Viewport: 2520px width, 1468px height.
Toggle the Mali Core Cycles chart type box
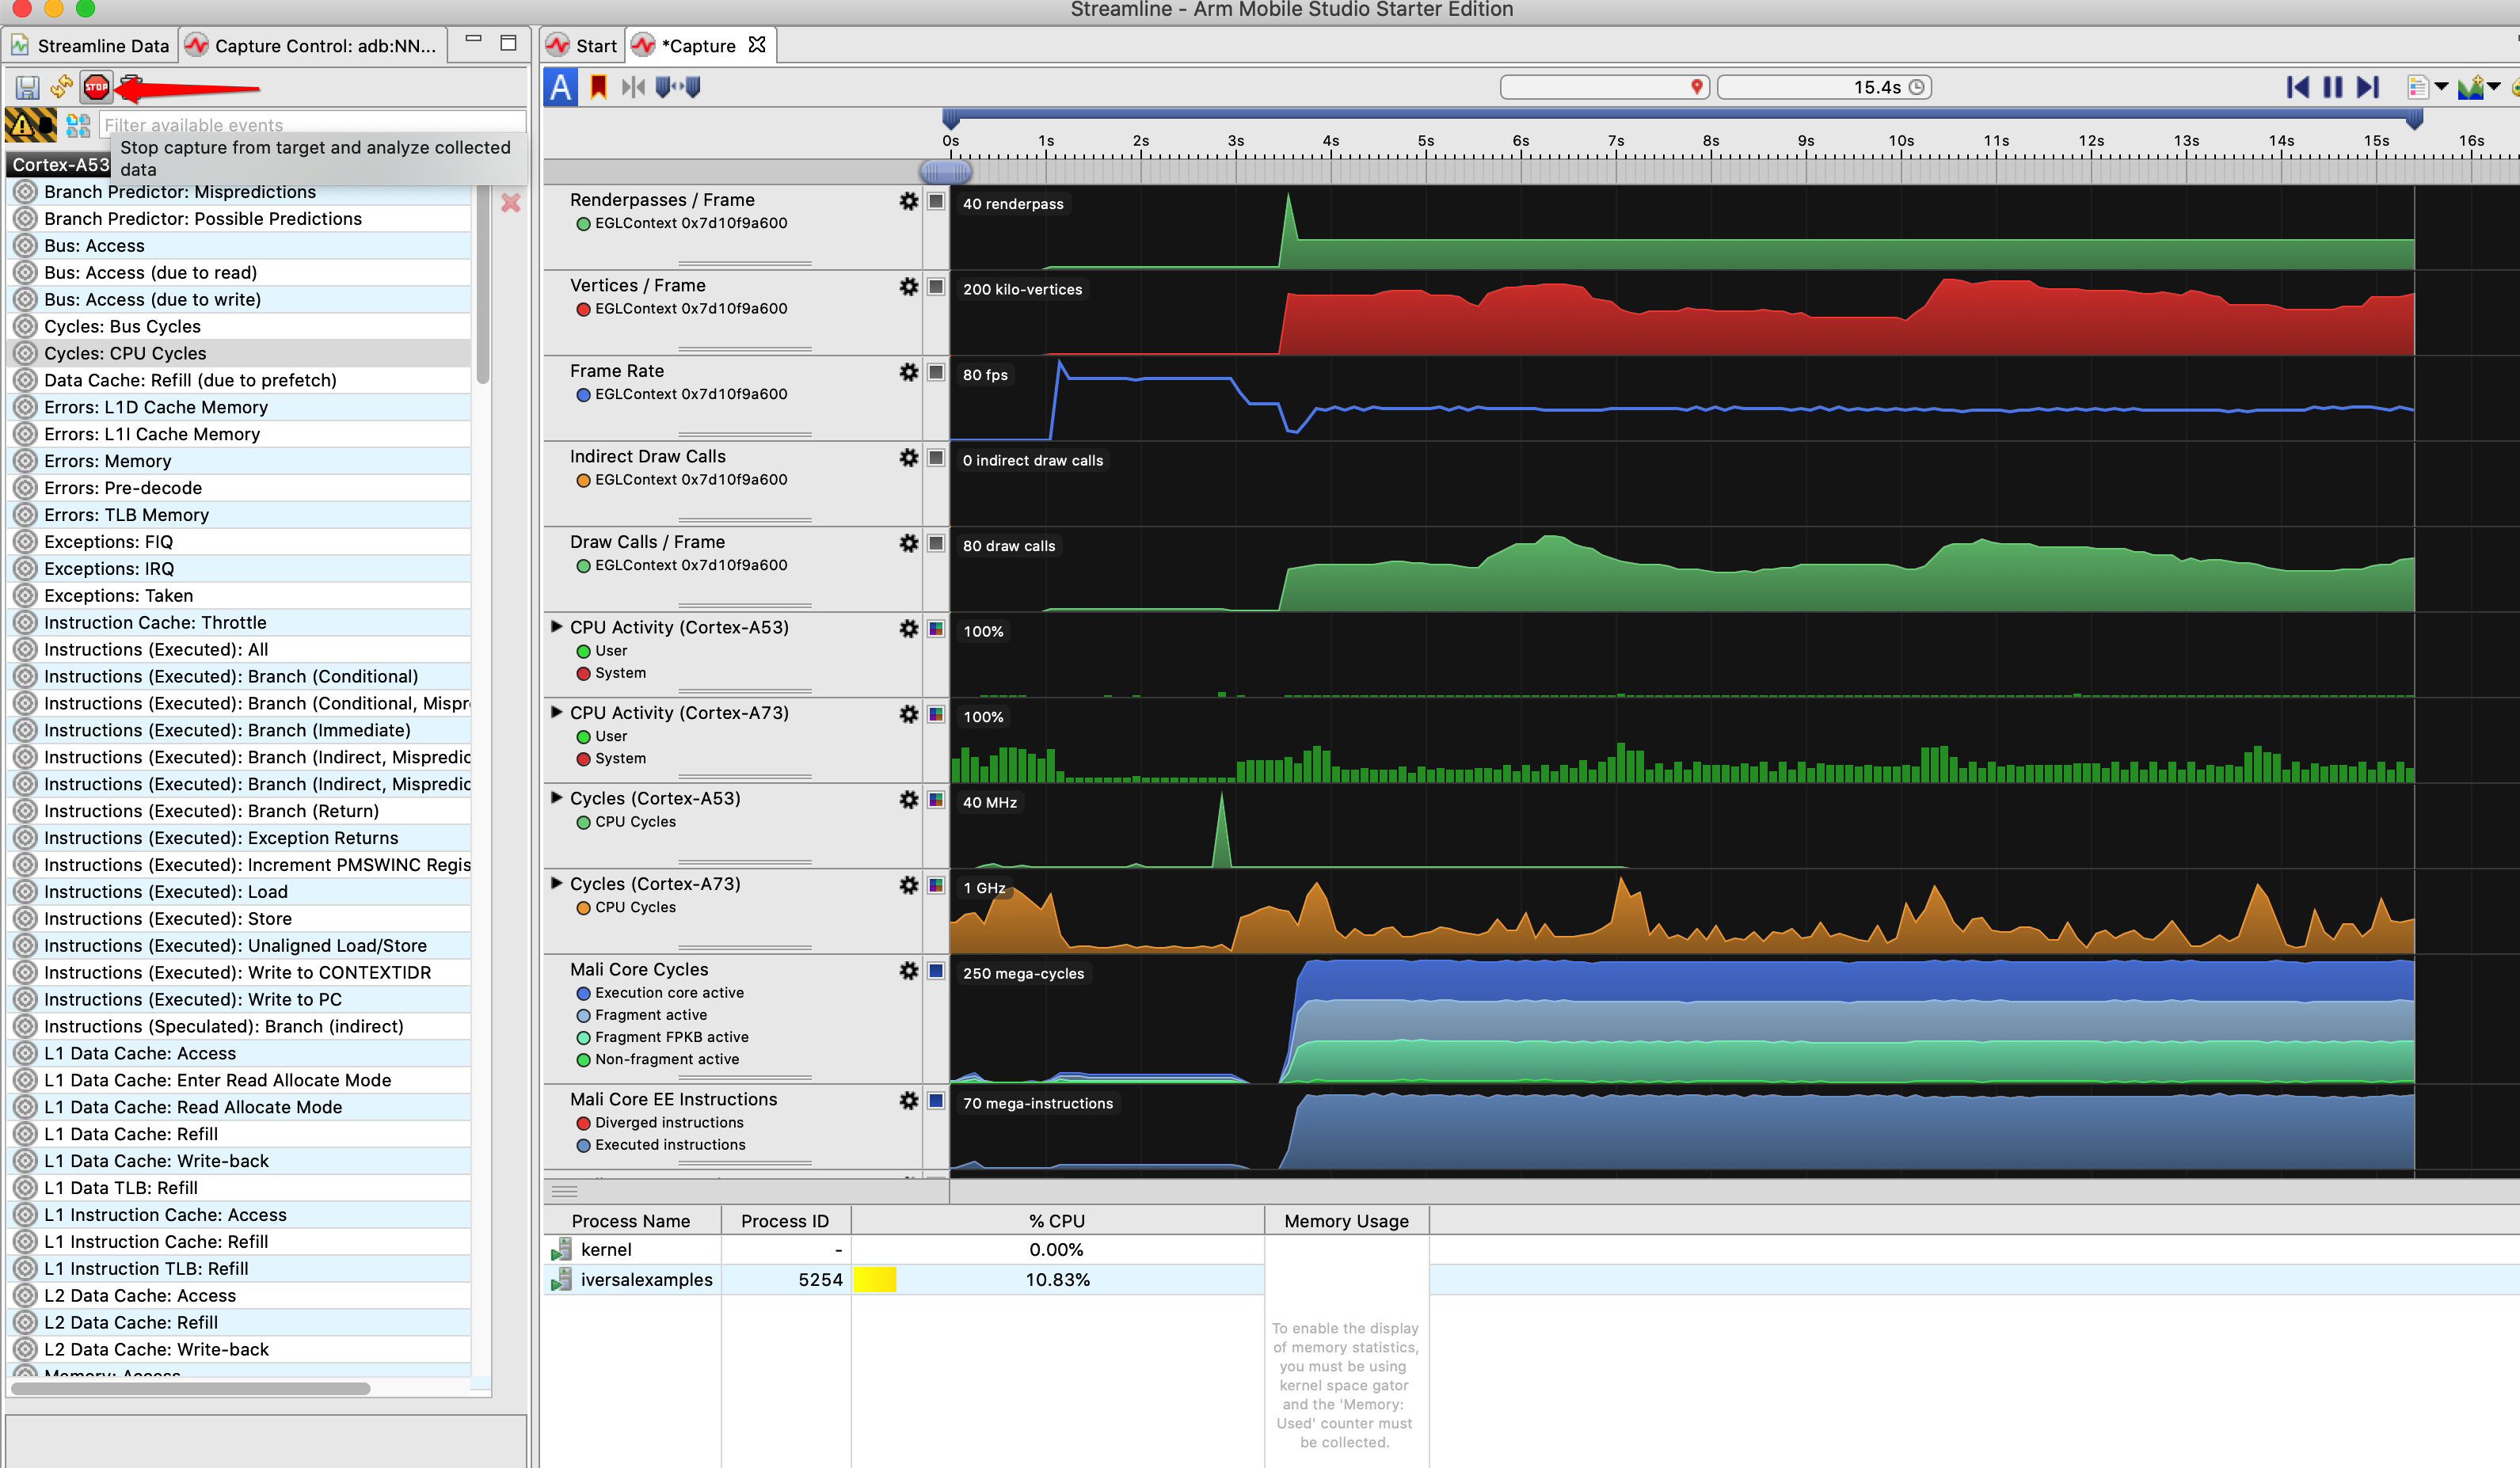point(936,970)
